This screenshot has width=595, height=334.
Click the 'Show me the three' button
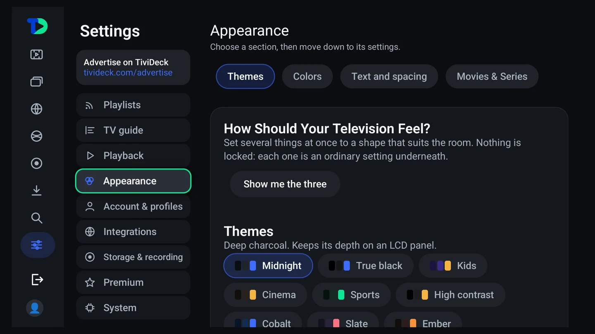coord(285,184)
